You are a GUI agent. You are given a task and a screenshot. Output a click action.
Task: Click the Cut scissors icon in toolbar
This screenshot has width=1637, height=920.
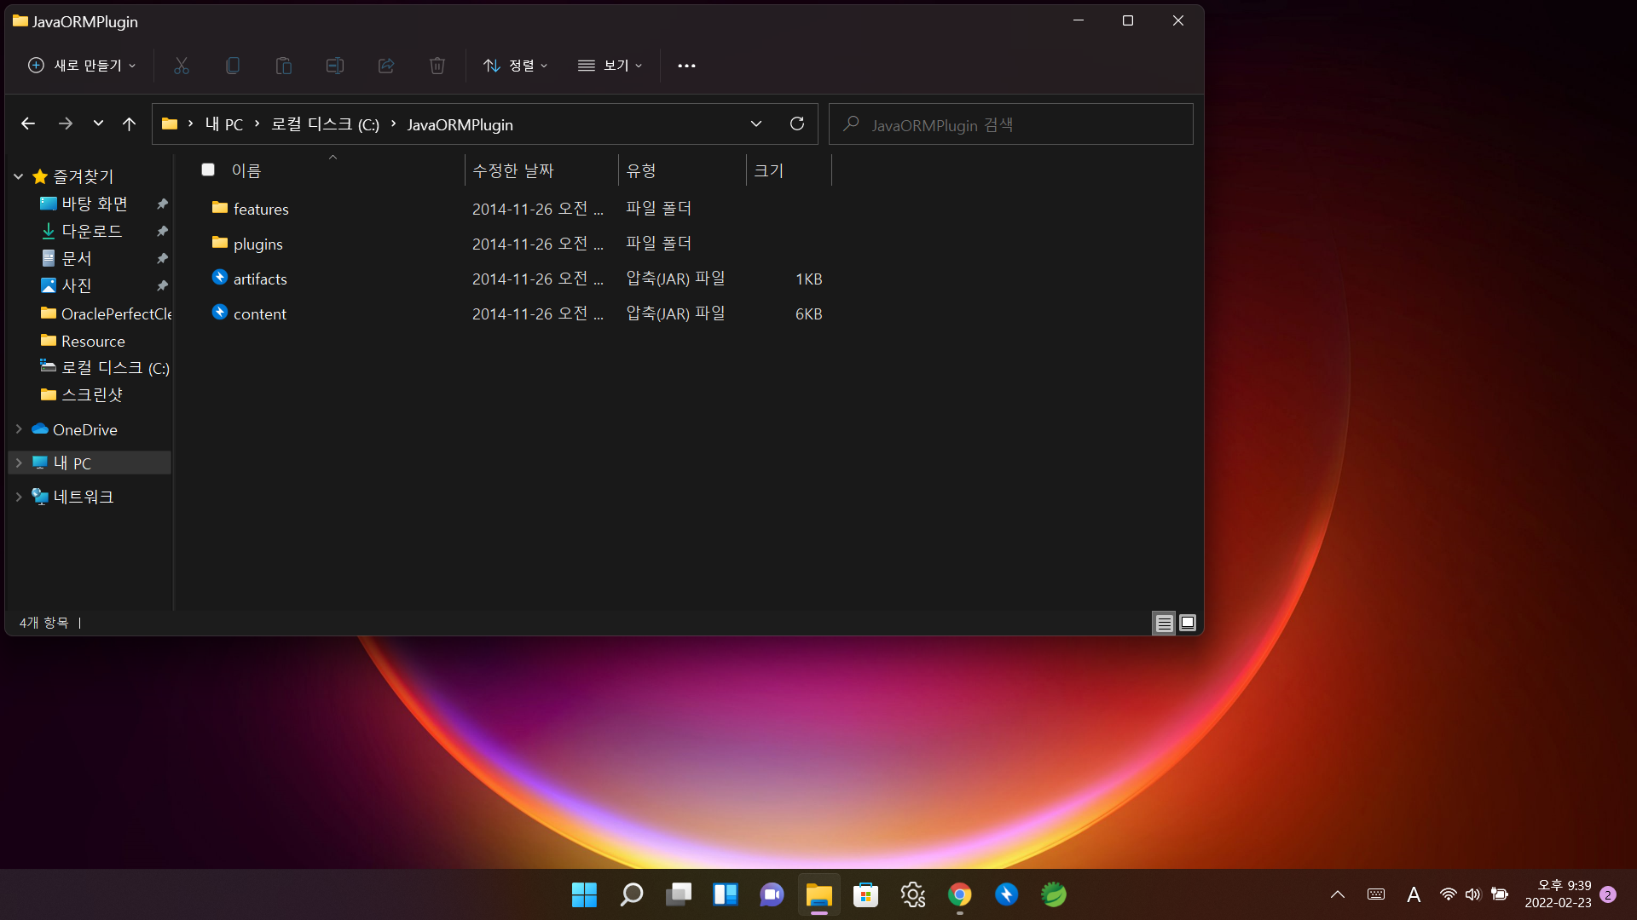pyautogui.click(x=182, y=66)
